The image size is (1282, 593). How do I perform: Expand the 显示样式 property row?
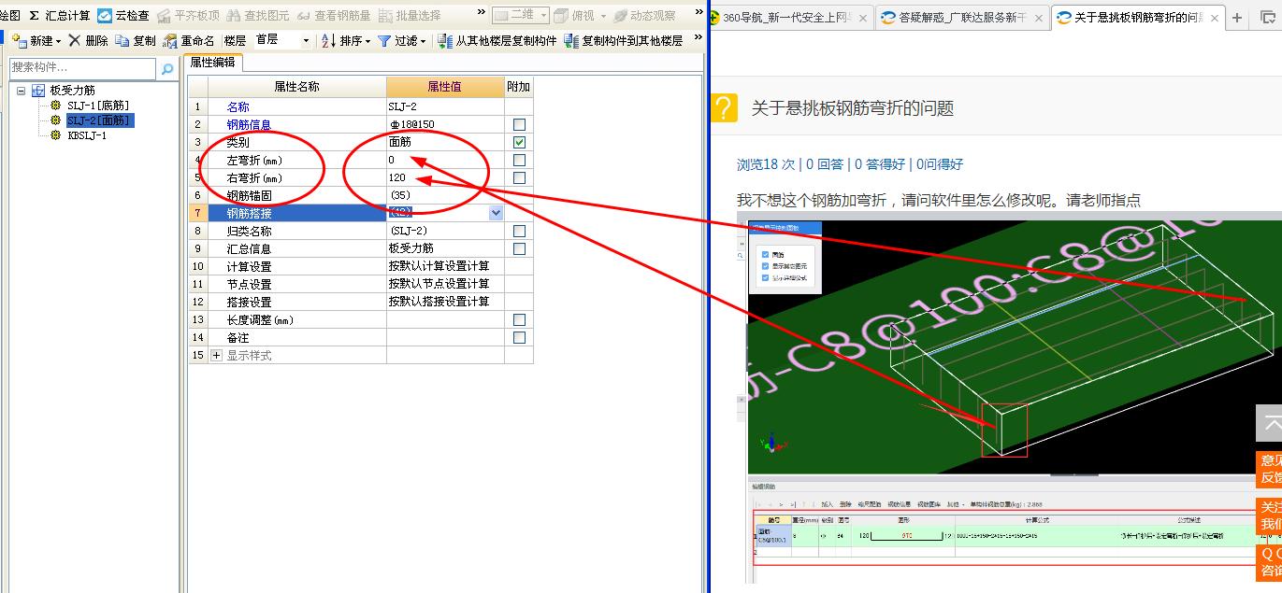(217, 356)
